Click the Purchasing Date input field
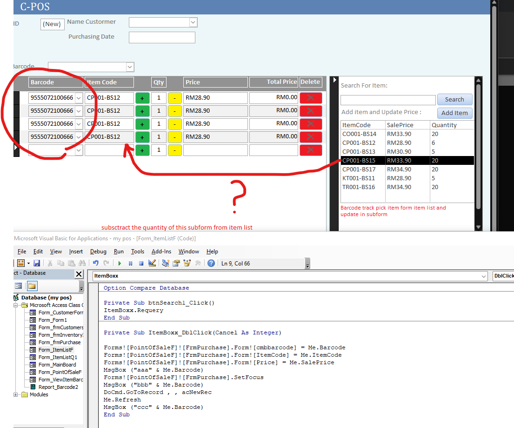The width and height of the screenshot is (514, 428). (162, 37)
